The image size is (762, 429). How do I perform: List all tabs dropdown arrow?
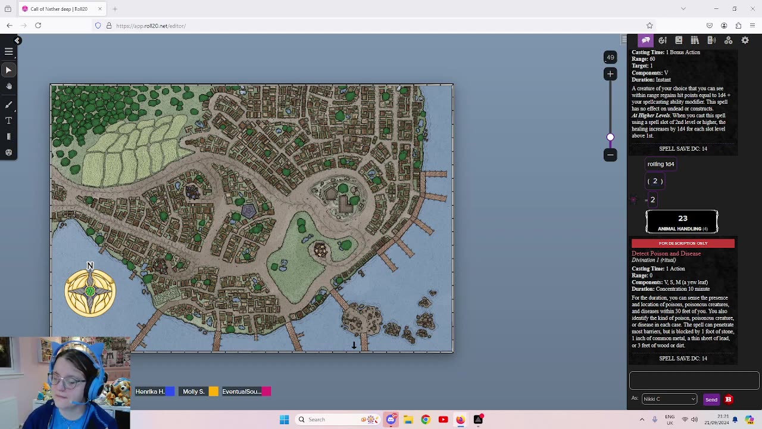coord(683,9)
